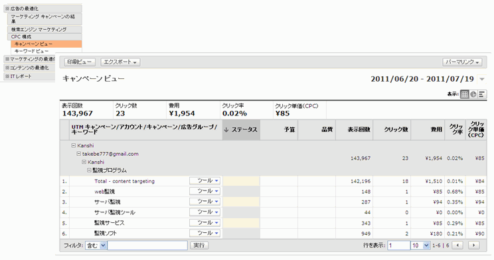494x260 pixels.
Task: Open ツール dropdown for サーバ監視 row
Action: (205, 202)
